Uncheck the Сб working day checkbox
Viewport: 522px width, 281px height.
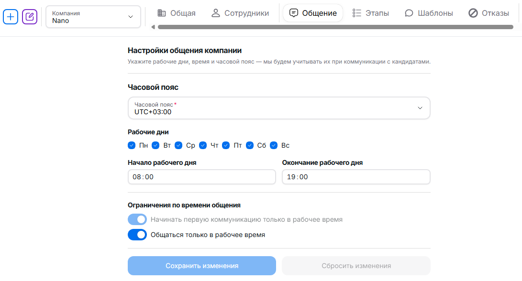(250, 145)
